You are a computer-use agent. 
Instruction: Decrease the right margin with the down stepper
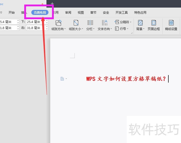(x=47, y=29)
